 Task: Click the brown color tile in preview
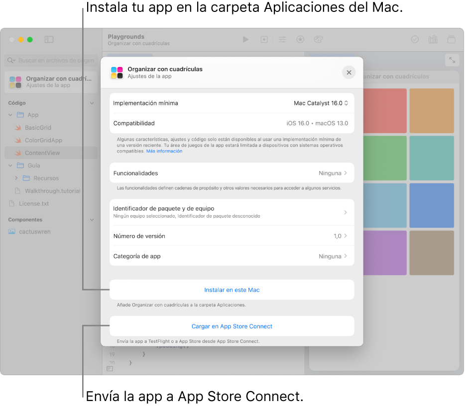coord(432,253)
